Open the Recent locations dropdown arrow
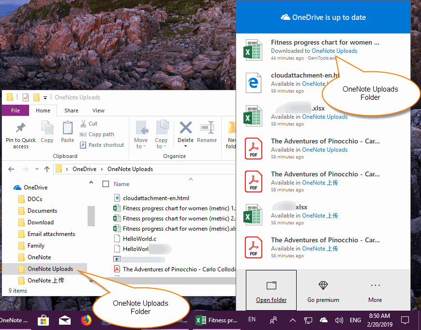 pos(37,169)
